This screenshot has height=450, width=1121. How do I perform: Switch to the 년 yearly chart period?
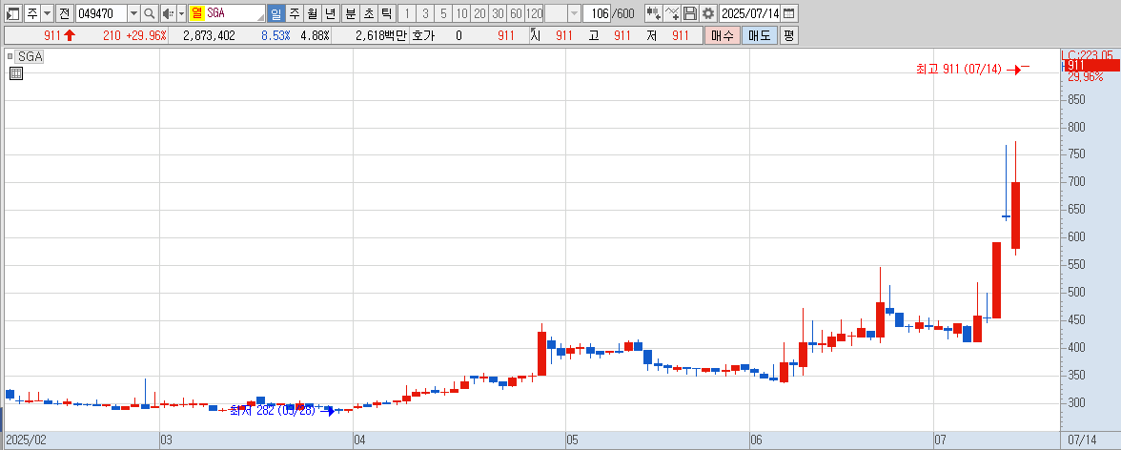[x=330, y=13]
